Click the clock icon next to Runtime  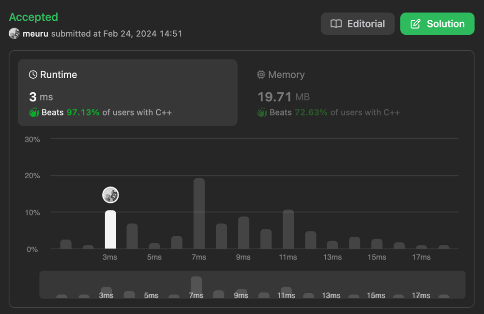pos(33,75)
